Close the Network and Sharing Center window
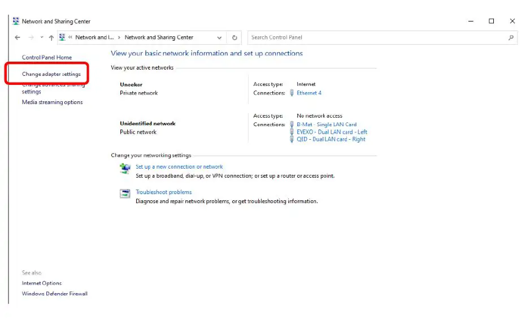521x318 pixels. (x=513, y=21)
